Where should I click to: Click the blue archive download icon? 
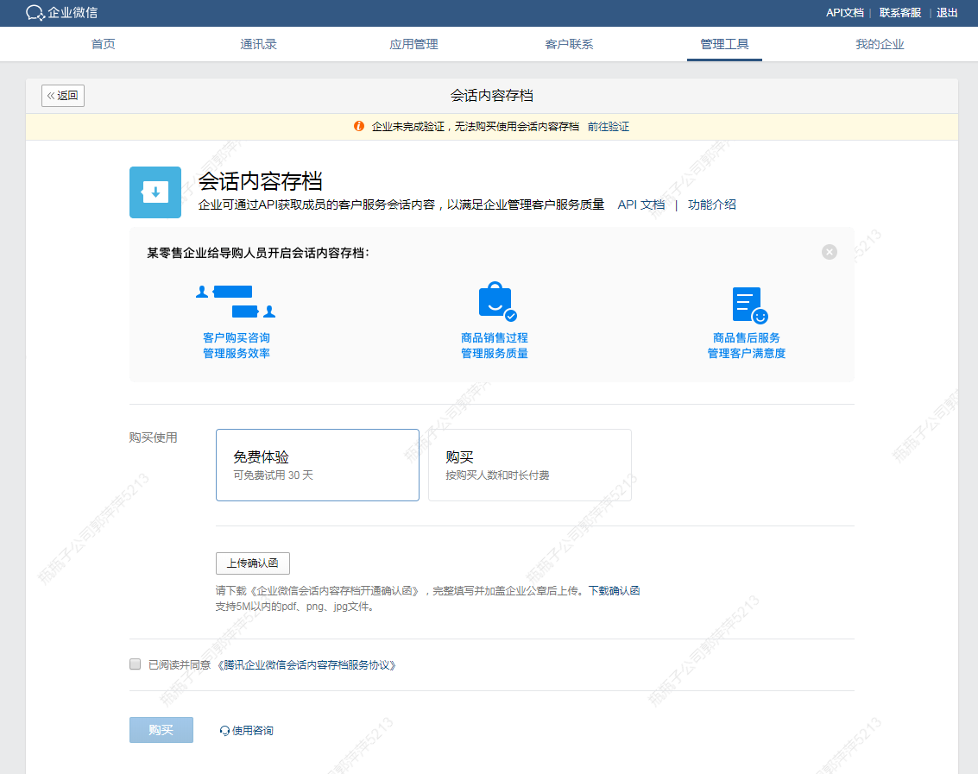click(155, 192)
